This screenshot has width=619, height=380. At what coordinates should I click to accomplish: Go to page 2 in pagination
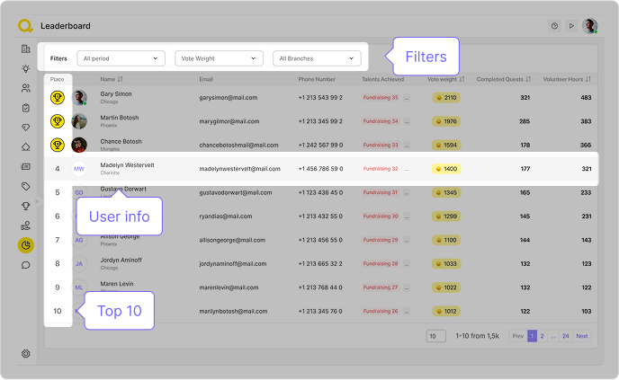[x=543, y=336]
